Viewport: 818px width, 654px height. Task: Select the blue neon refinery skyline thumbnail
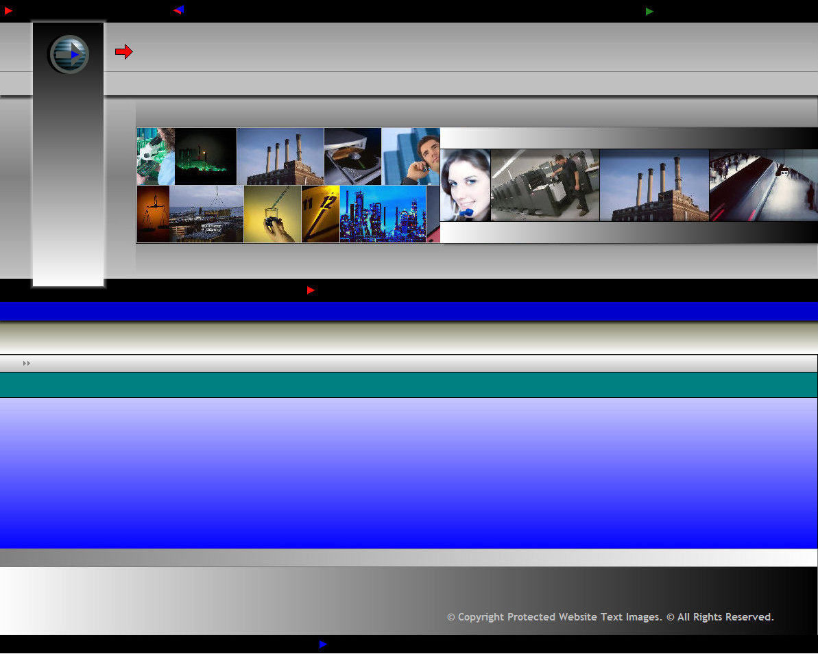[383, 214]
